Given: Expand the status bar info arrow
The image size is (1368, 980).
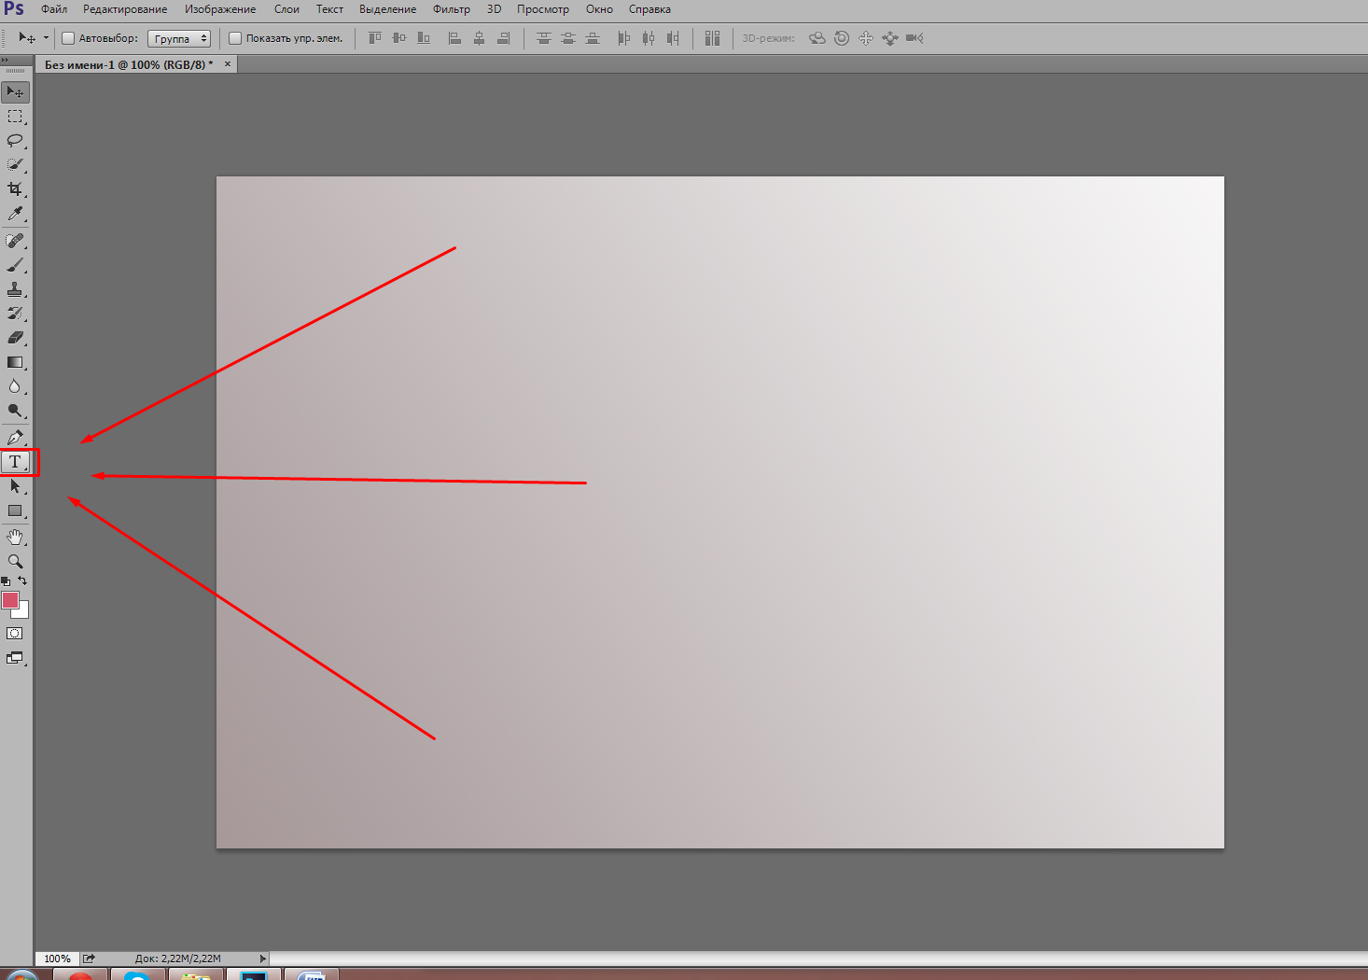Looking at the screenshot, I should click(x=263, y=959).
